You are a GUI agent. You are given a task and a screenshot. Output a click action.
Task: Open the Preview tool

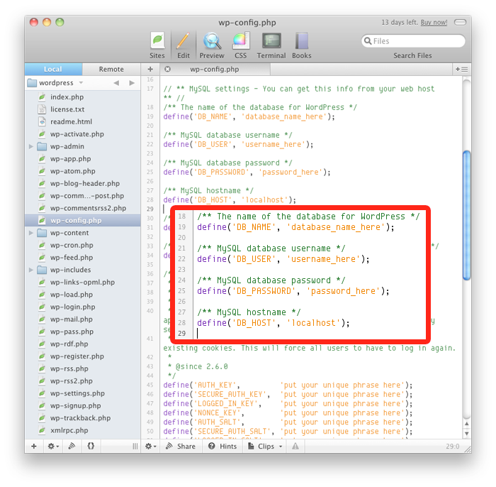point(211,44)
